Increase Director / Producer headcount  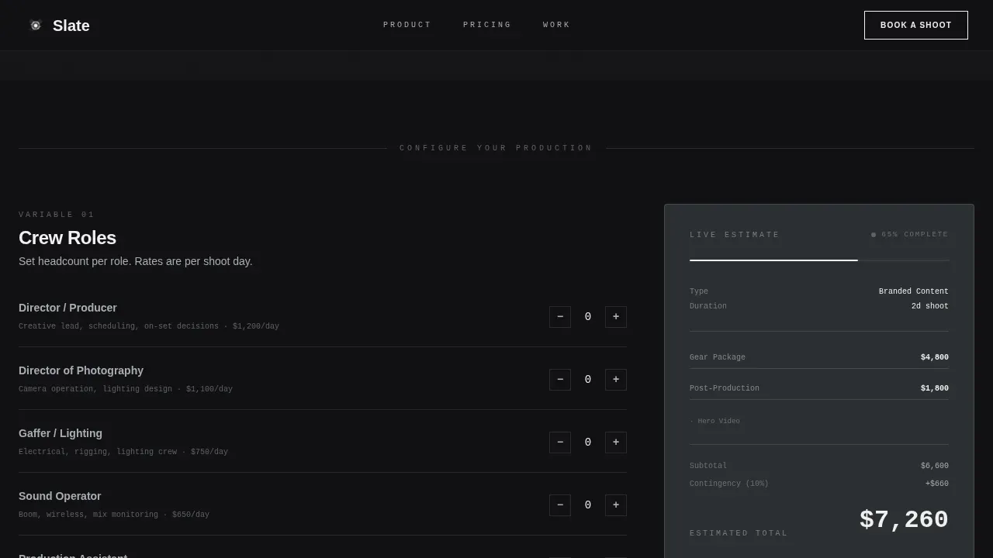(616, 317)
